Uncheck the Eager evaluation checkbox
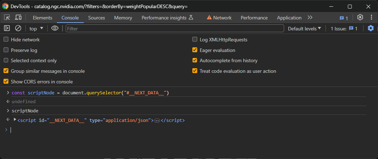 coord(195,50)
